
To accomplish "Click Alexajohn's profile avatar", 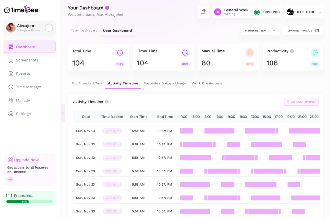I will tap(11, 28).
